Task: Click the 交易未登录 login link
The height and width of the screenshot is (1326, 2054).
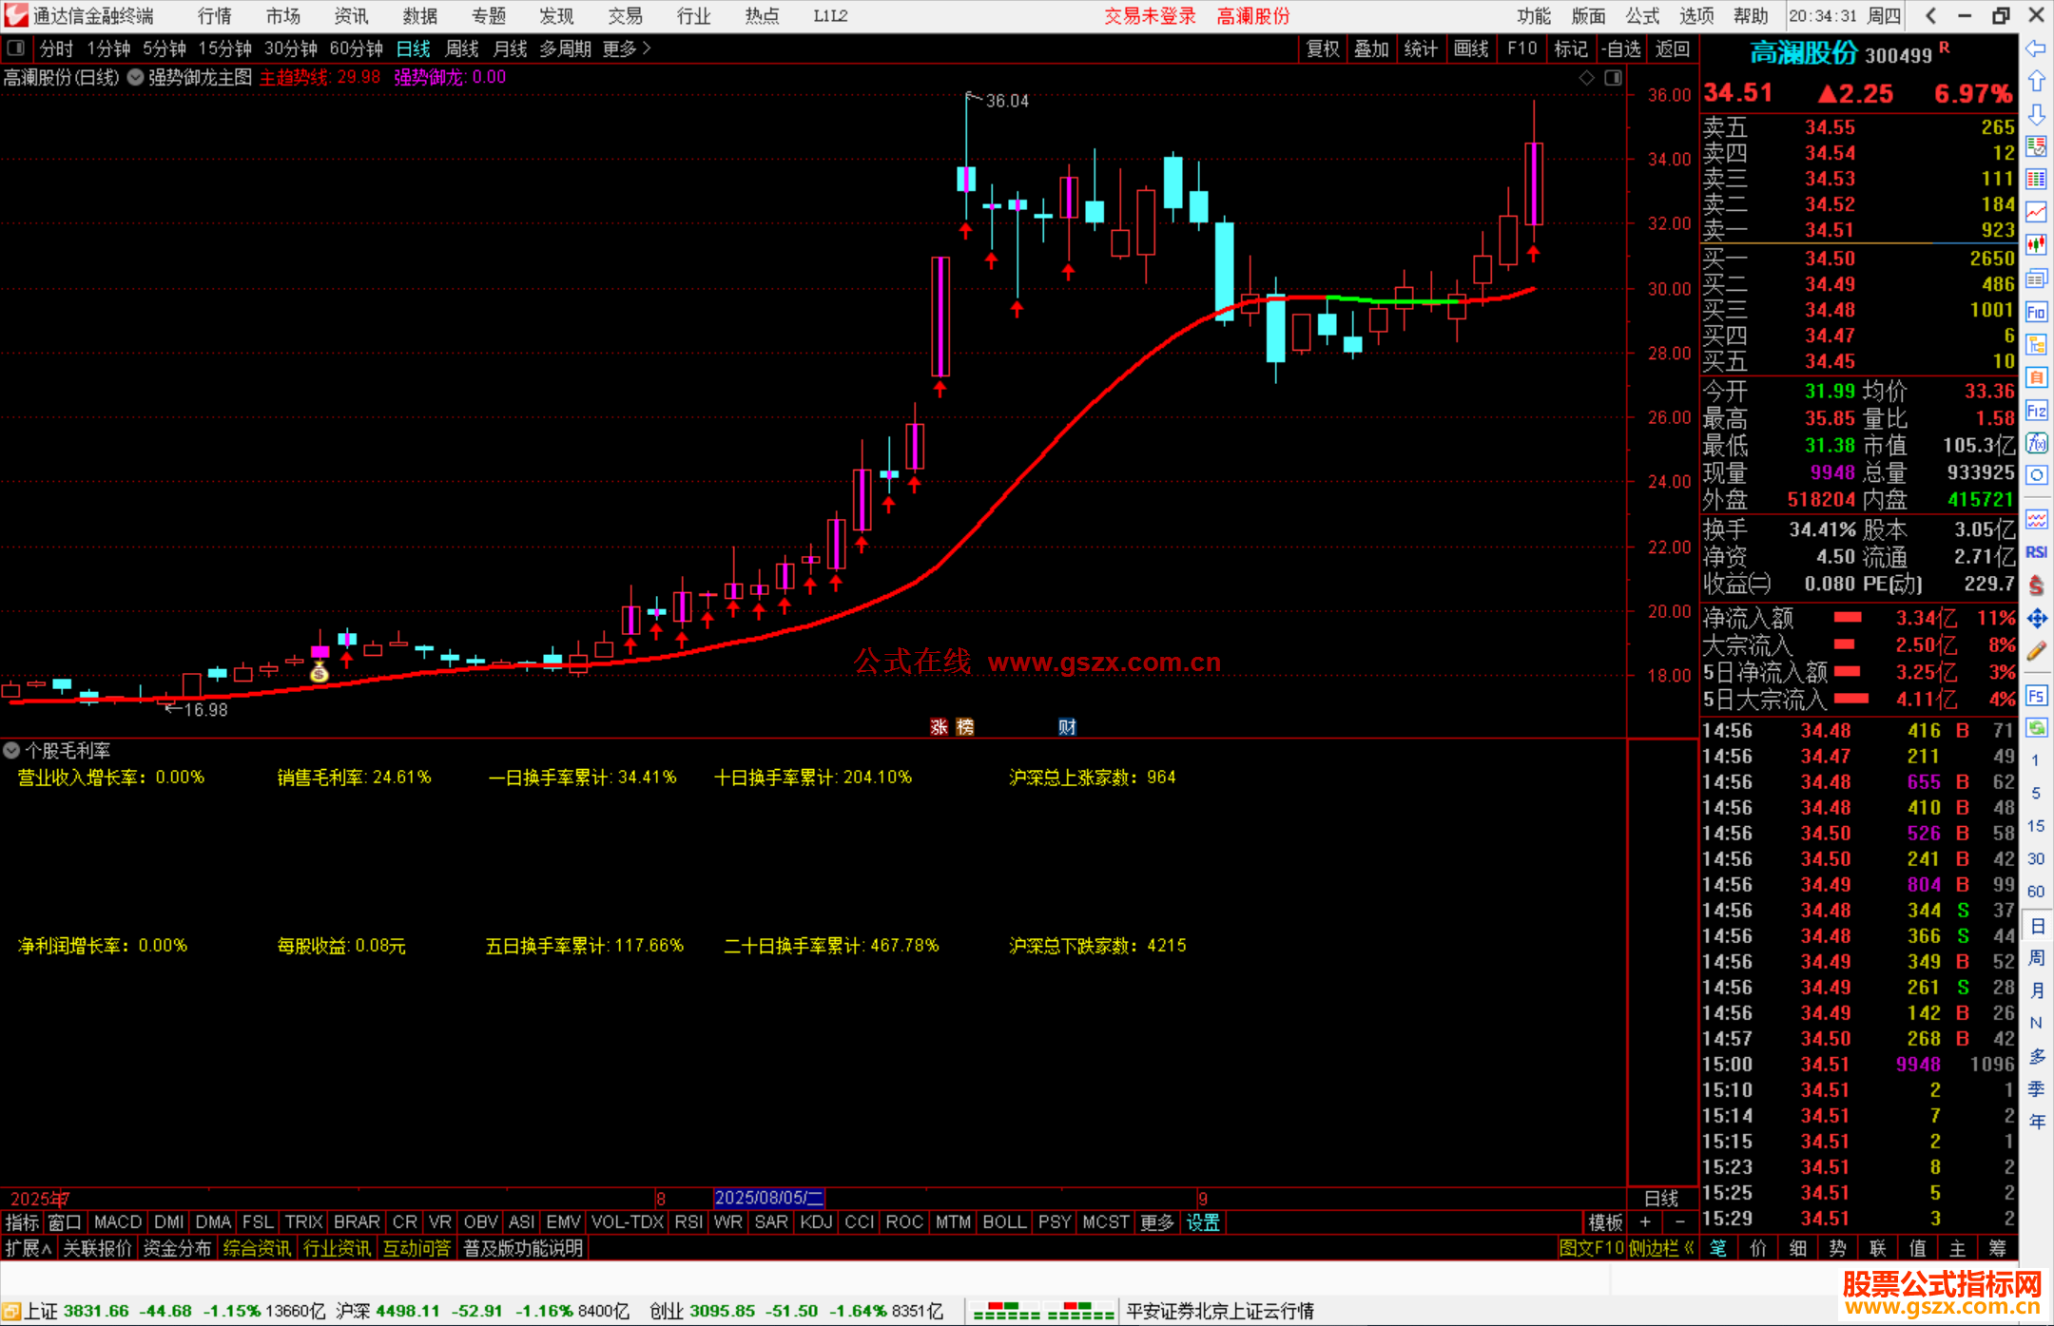Action: tap(1150, 16)
